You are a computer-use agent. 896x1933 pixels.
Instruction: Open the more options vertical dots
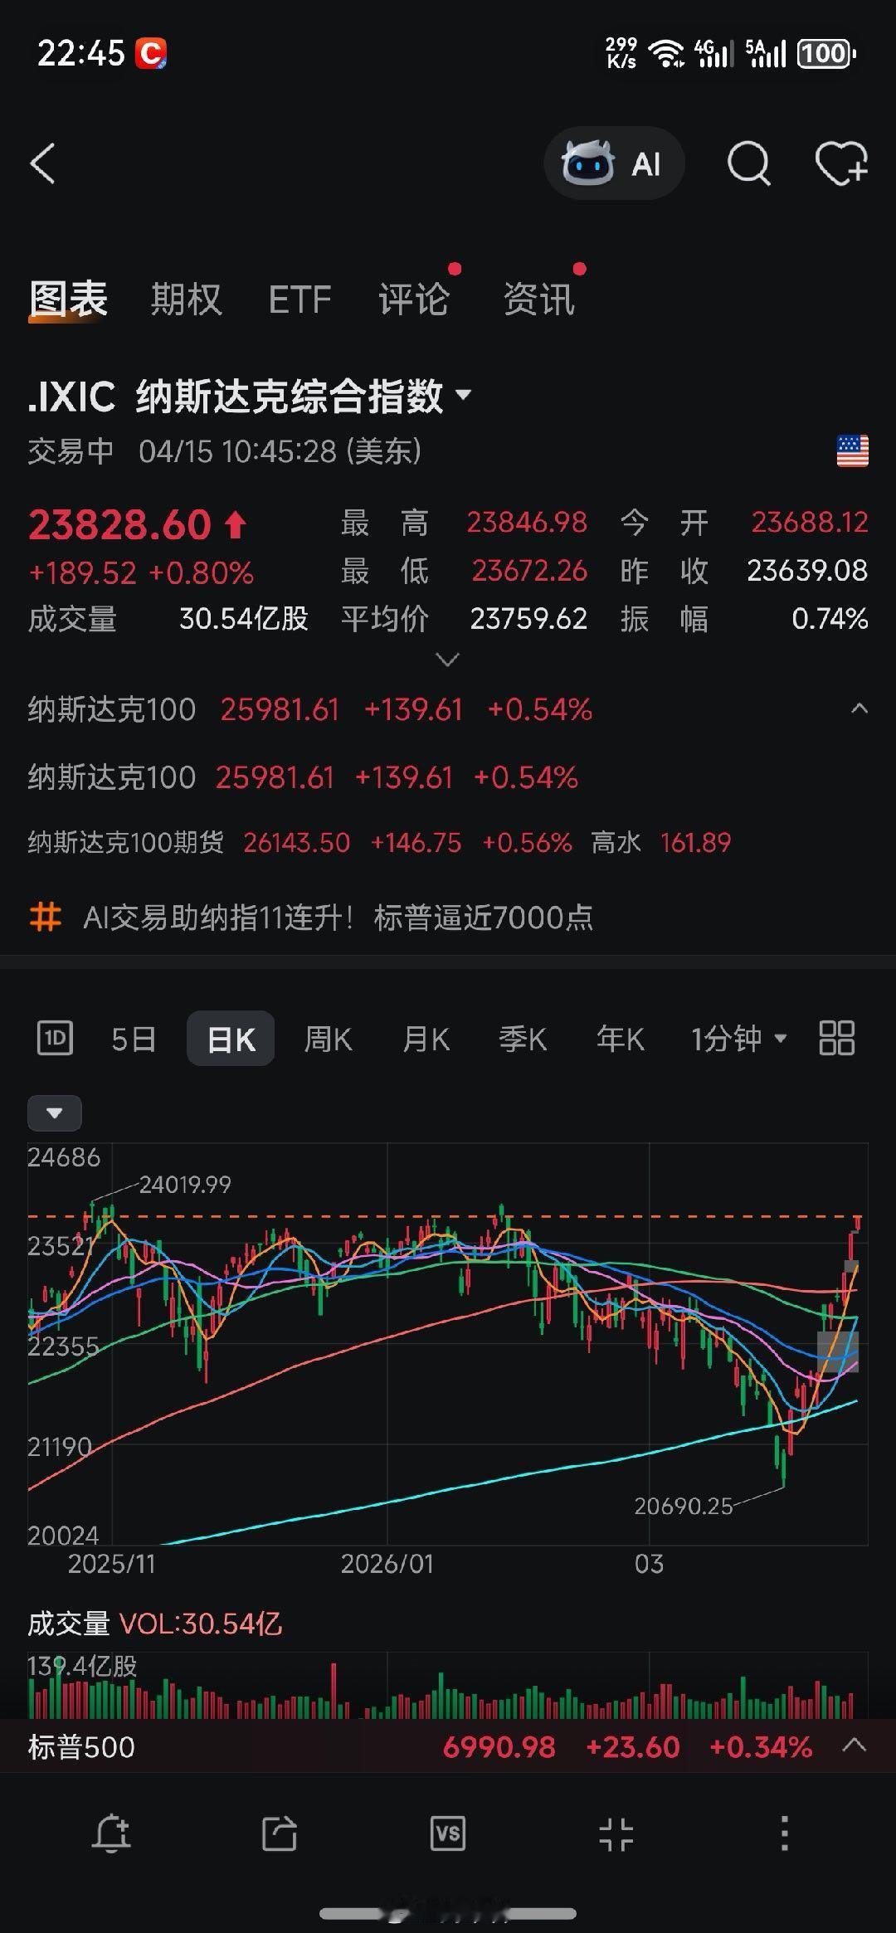pyautogui.click(x=784, y=1833)
